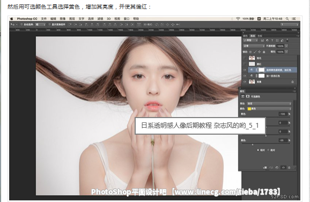Open the 图像 menu

pos(62,19)
